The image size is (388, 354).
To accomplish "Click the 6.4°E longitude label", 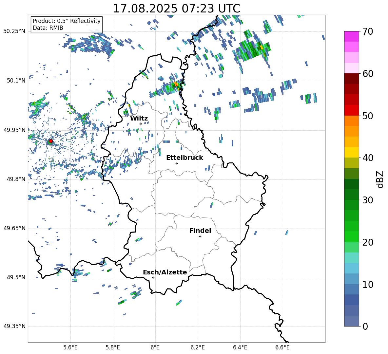I will (x=240, y=347).
